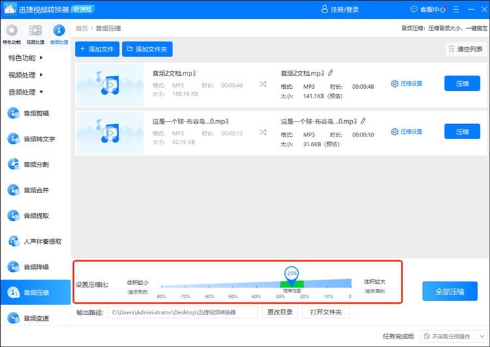Click the trash icon in 清空列表
The width and height of the screenshot is (490, 347).
click(451, 49)
